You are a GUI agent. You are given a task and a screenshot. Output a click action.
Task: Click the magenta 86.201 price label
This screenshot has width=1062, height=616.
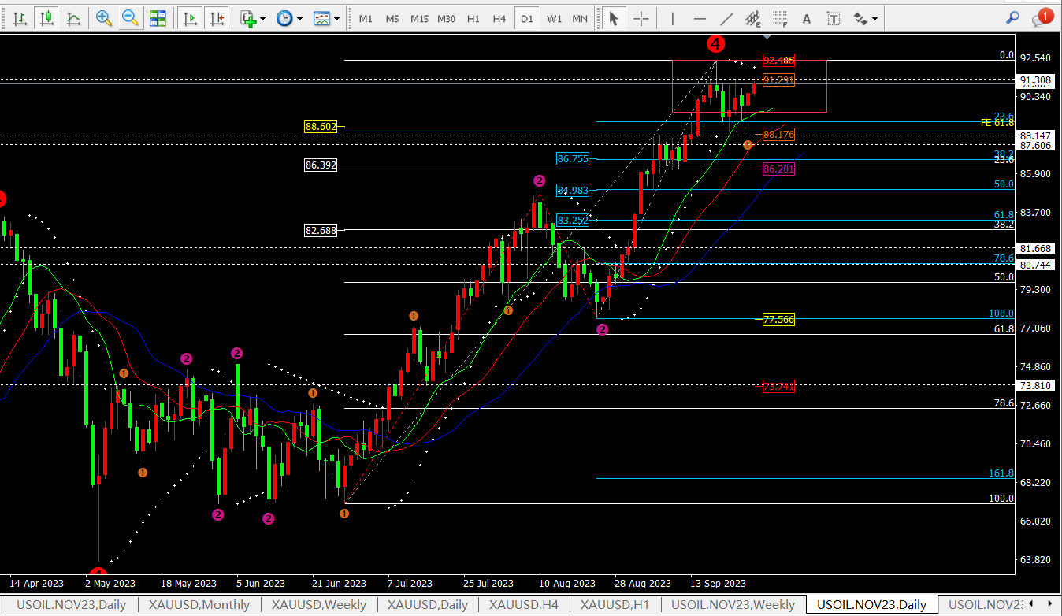778,169
